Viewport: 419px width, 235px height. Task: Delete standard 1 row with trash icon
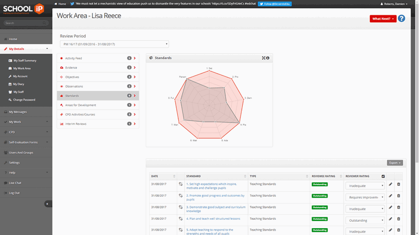[398, 184]
